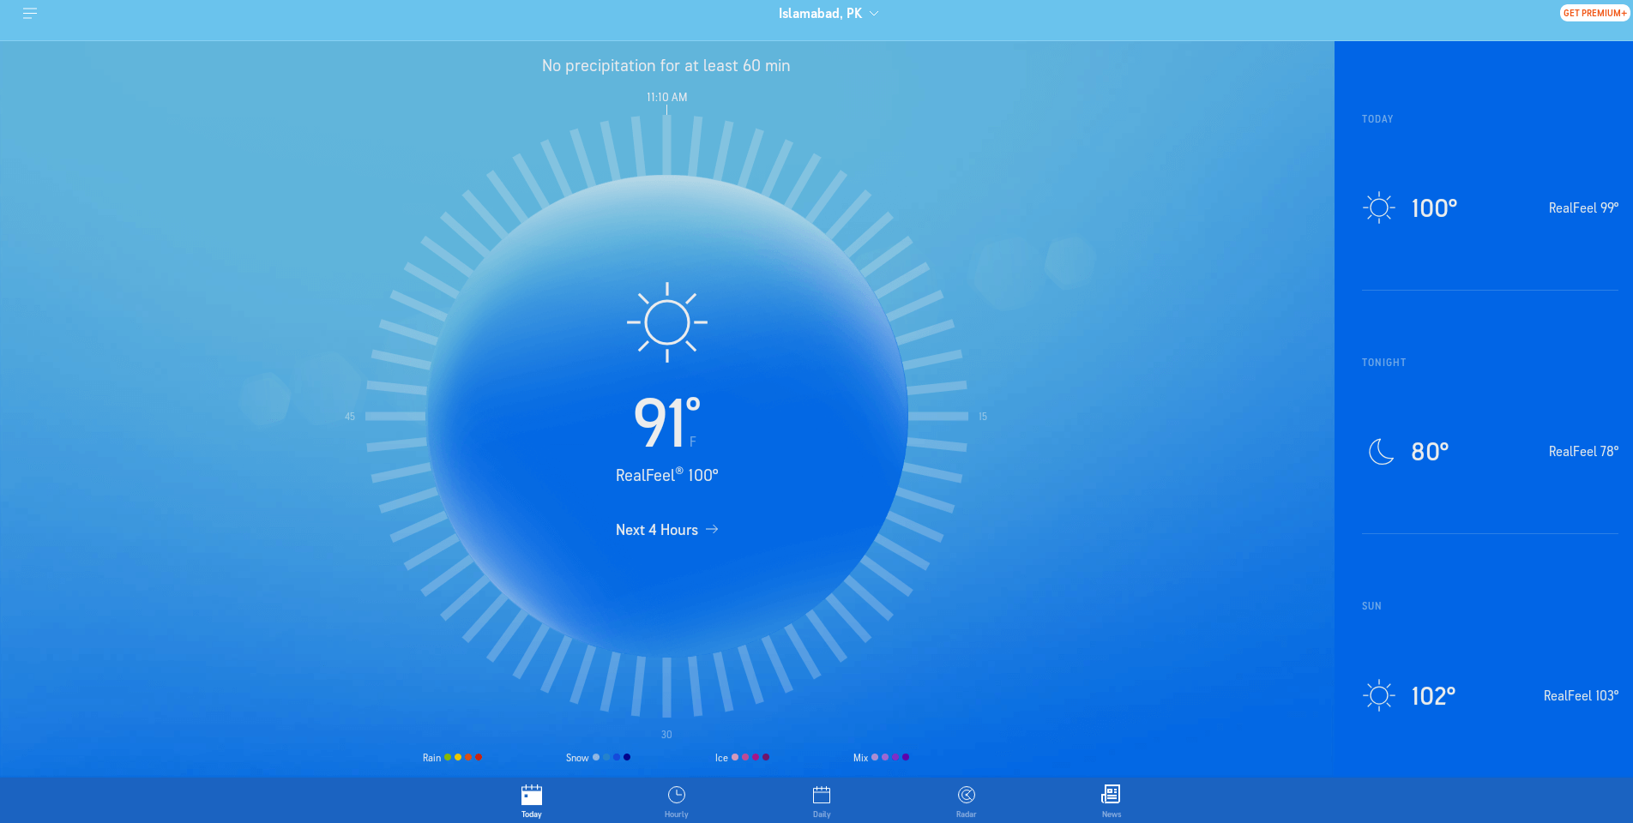1633x823 pixels.
Task: Click Sunday's 102° temperature
Action: click(x=1433, y=696)
